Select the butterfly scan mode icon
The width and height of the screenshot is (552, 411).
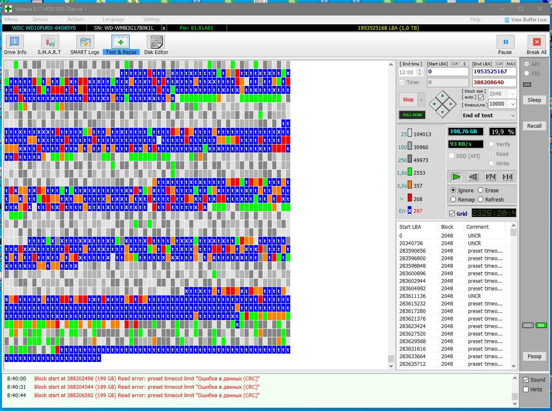coord(508,177)
